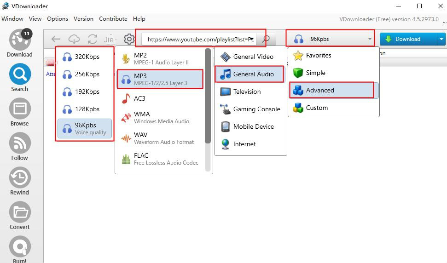This screenshot has height=263, width=447.
Task: Open the View menu
Action: (35, 19)
